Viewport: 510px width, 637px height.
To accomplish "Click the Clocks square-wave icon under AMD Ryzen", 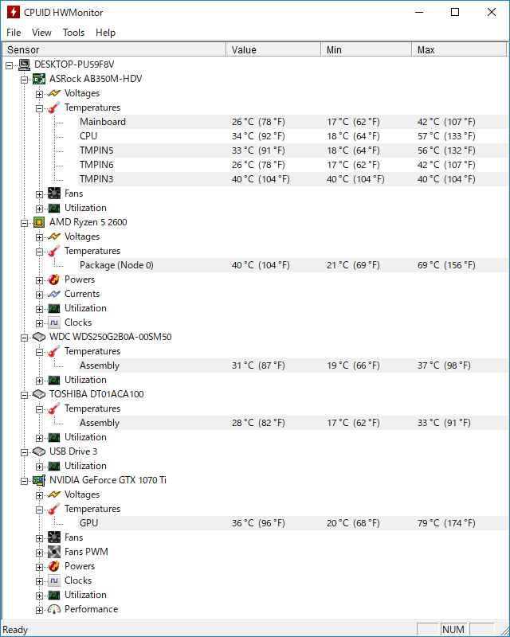I will (54, 322).
